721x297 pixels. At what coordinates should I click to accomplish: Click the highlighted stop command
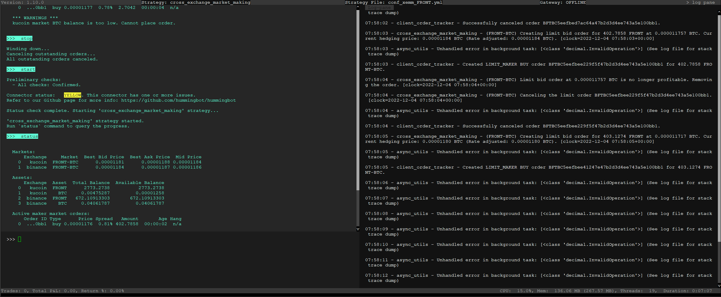[19, 38]
